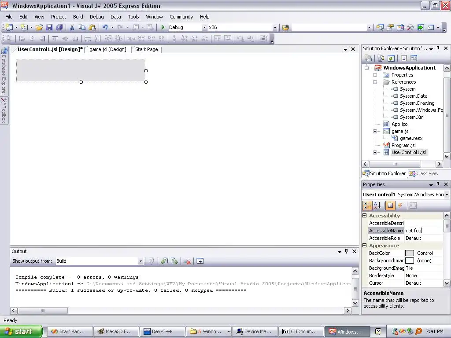Open the Debug menu

[x=96, y=17]
